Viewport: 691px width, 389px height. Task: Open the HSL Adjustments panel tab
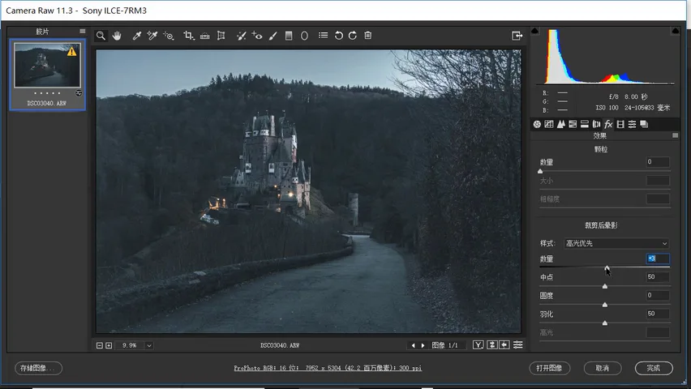click(x=573, y=124)
